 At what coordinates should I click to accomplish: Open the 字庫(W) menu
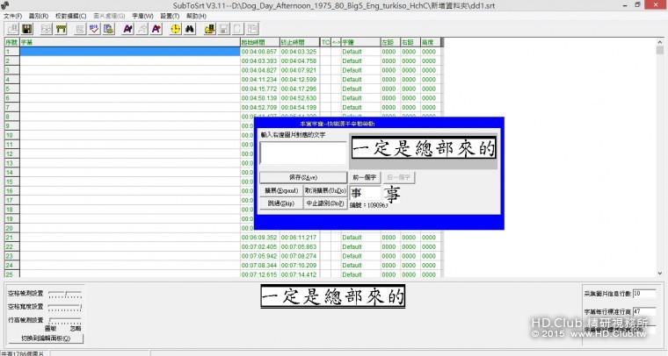pyautogui.click(x=142, y=16)
